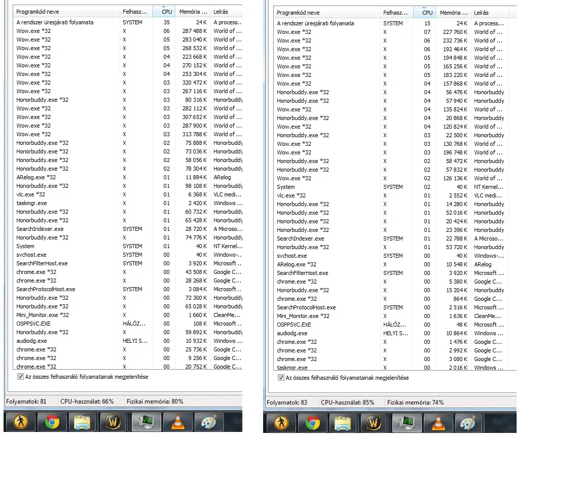Screen dimensions: 584x478
Task: Open Windows Explorer in the right taskbar
Action: click(343, 423)
